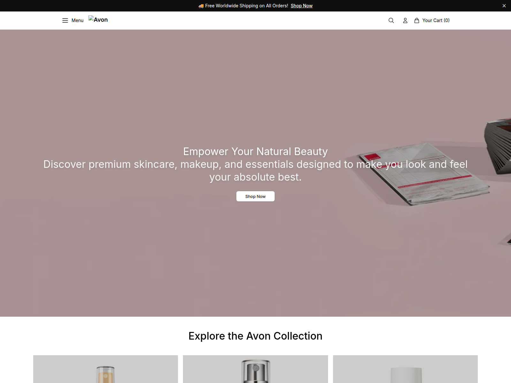The height and width of the screenshot is (383, 511).
Task: Open the third product thumbnail with white jar
Action: pos(405,369)
